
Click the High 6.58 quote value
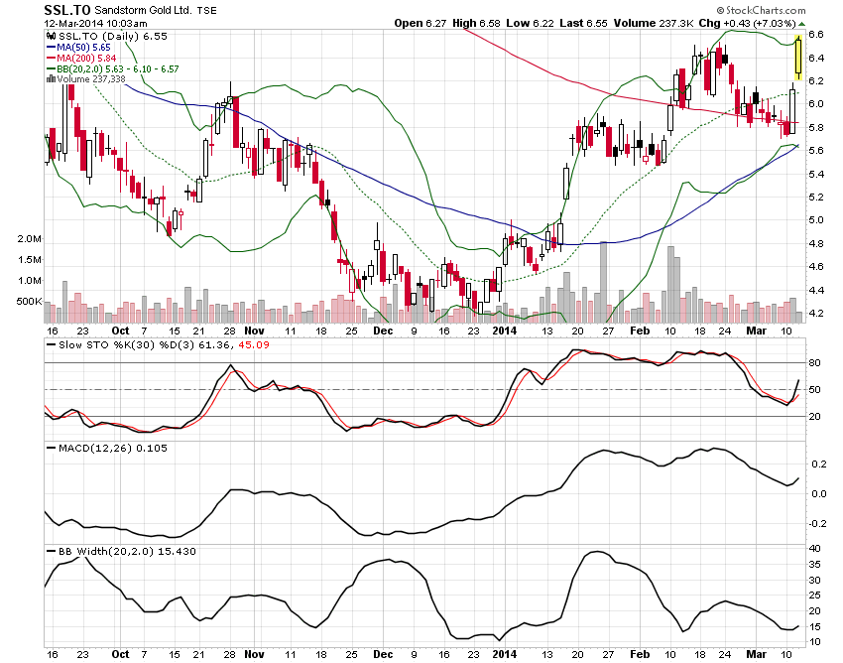point(476,23)
